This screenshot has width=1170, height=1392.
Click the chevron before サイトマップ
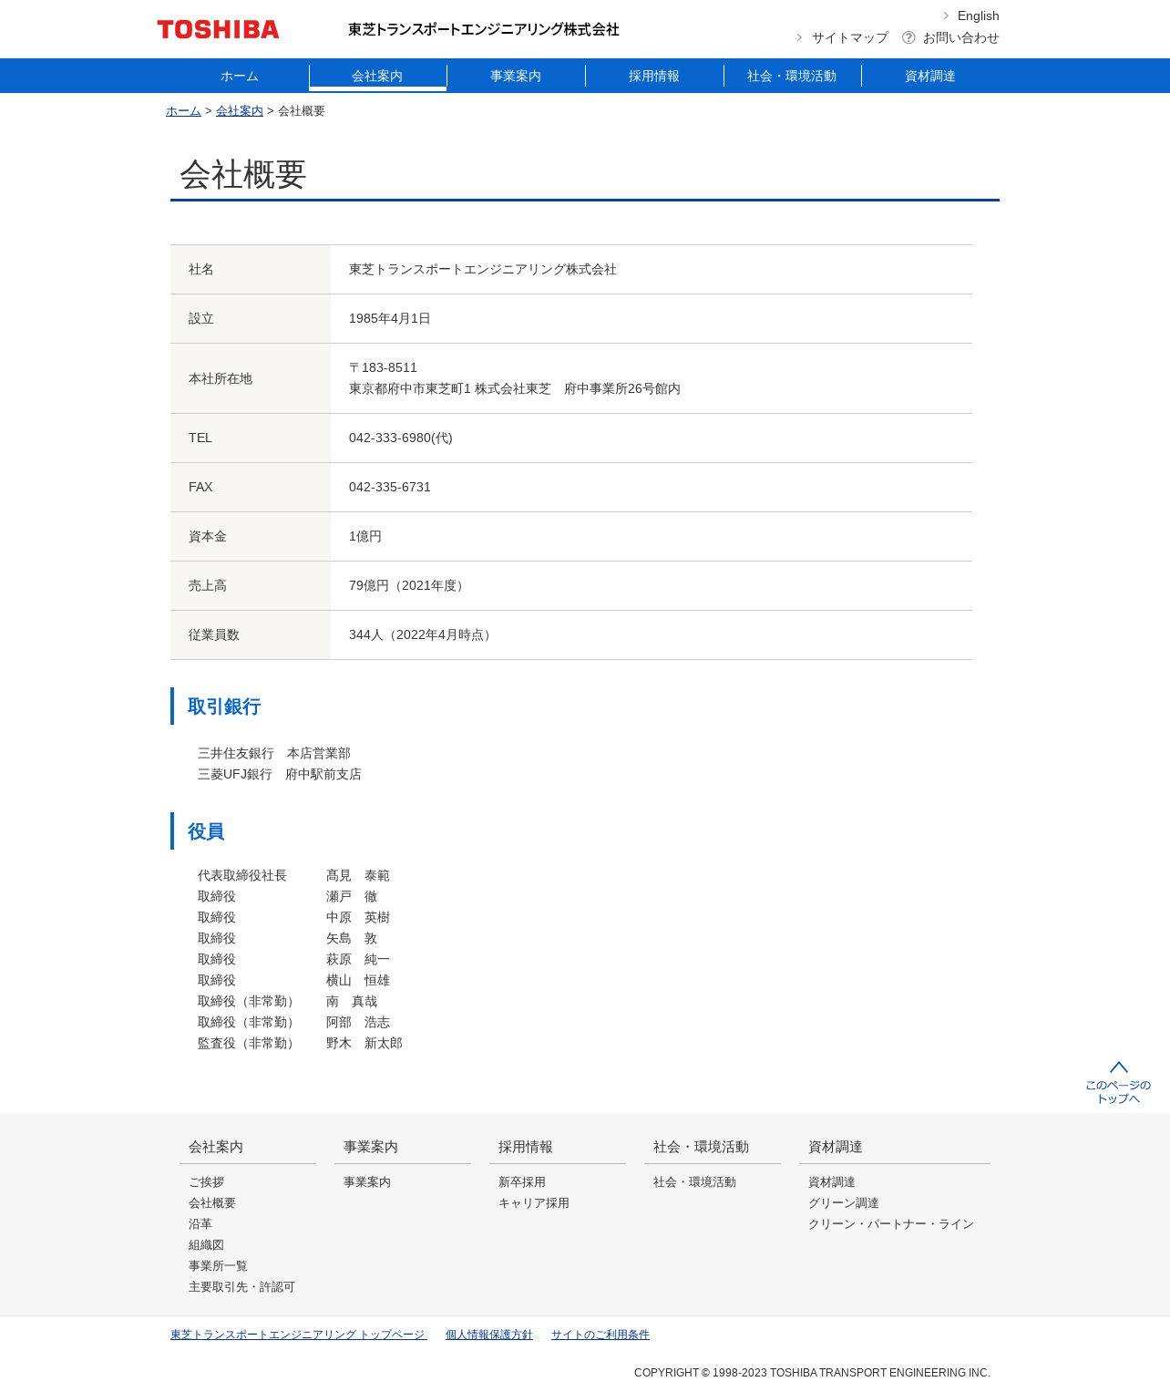[x=799, y=37]
